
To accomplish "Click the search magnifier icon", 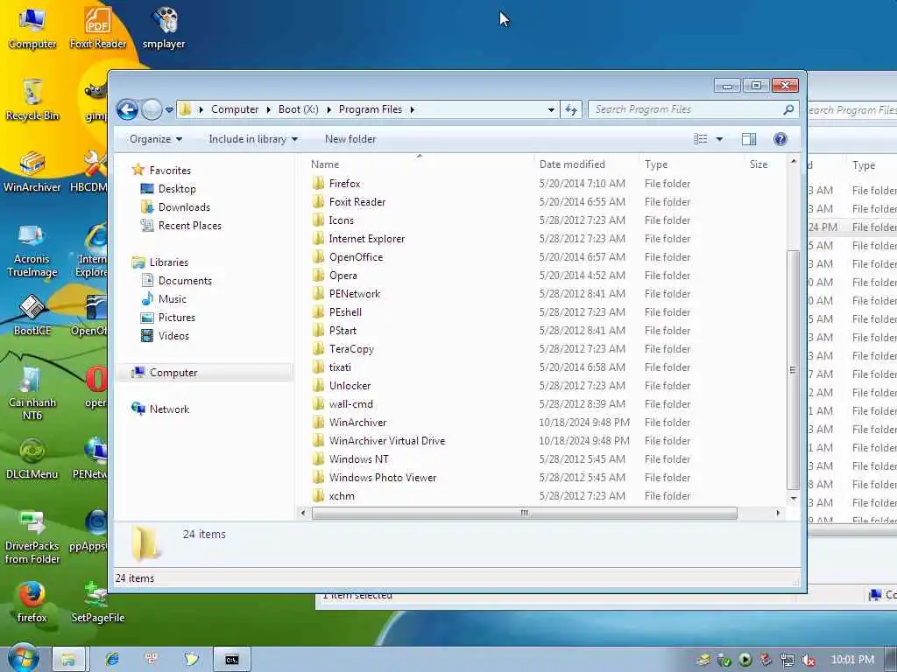I will coord(788,109).
